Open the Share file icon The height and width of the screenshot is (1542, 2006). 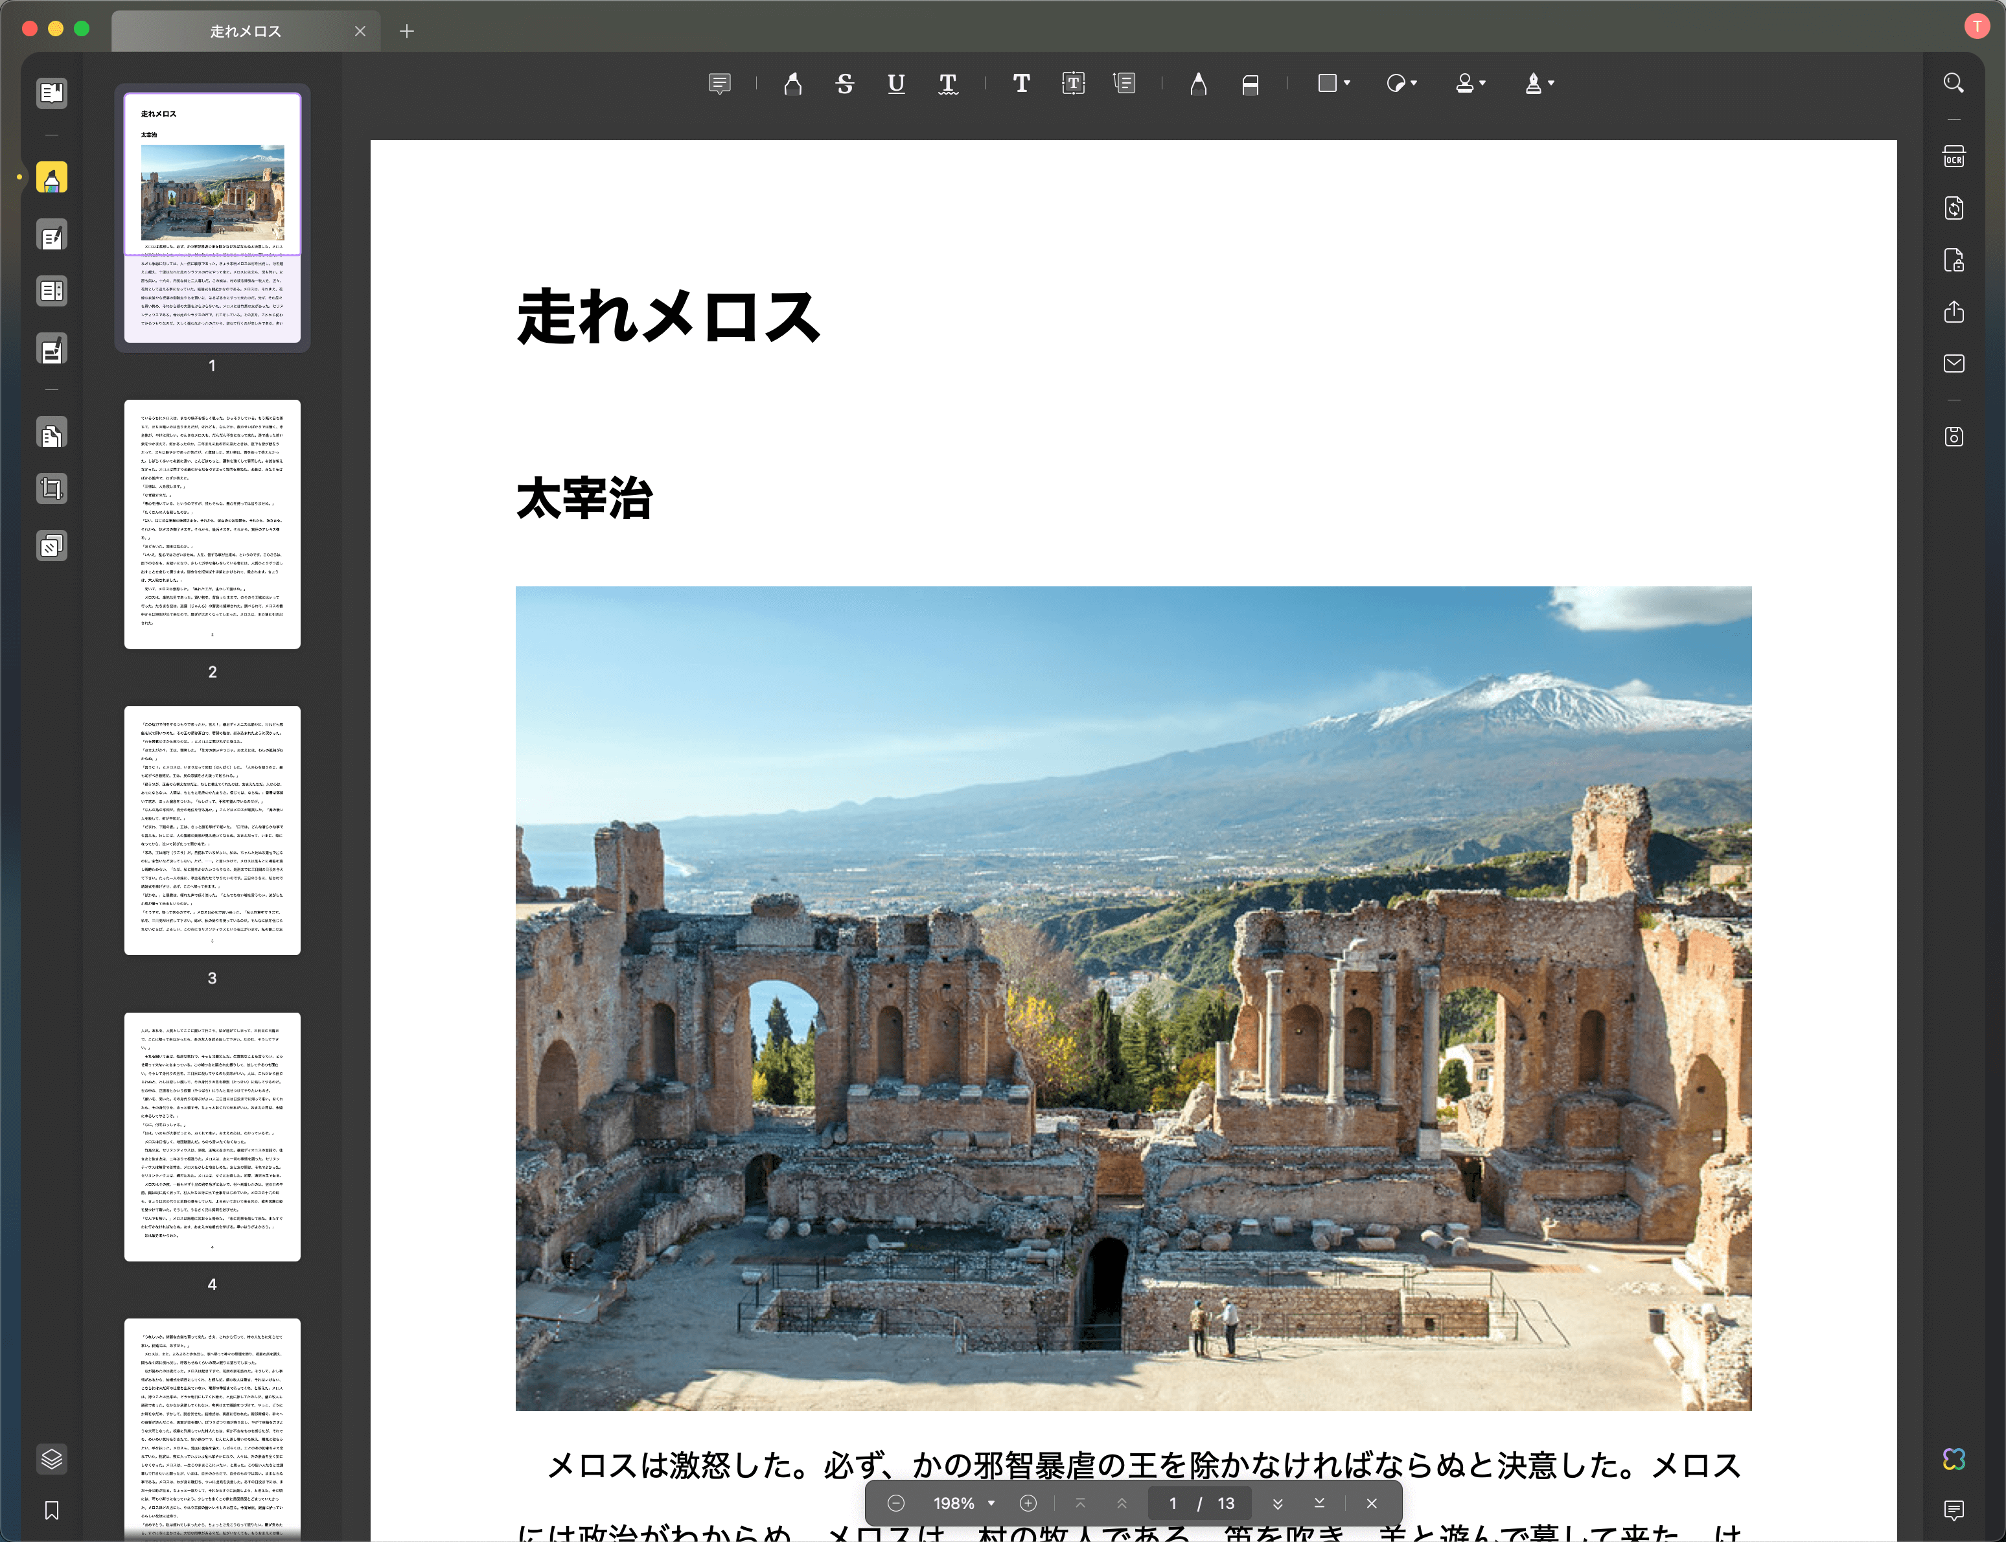point(1954,312)
